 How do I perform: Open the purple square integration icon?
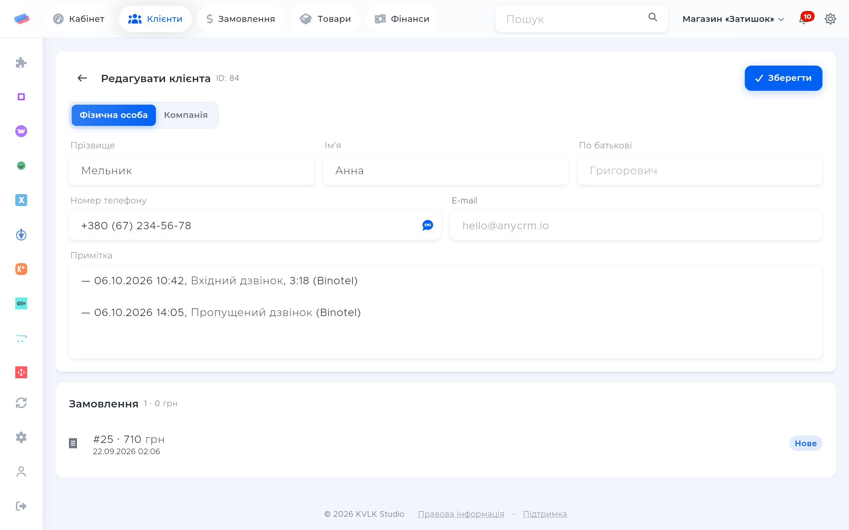pos(21,97)
